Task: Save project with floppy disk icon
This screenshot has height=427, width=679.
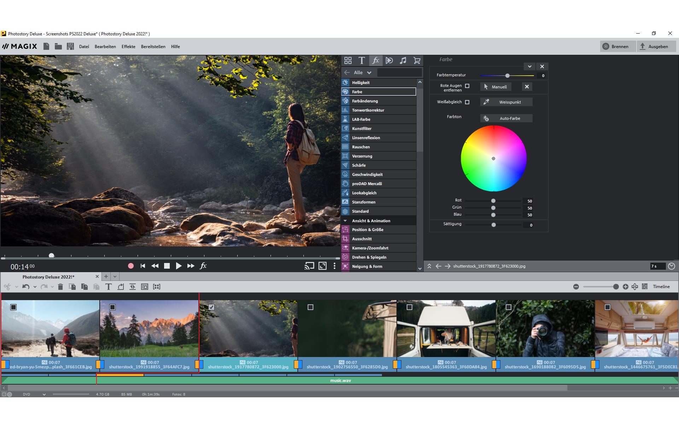Action: point(70,46)
